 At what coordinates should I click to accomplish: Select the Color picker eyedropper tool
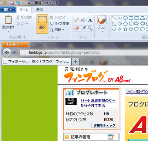click(x=83, y=28)
